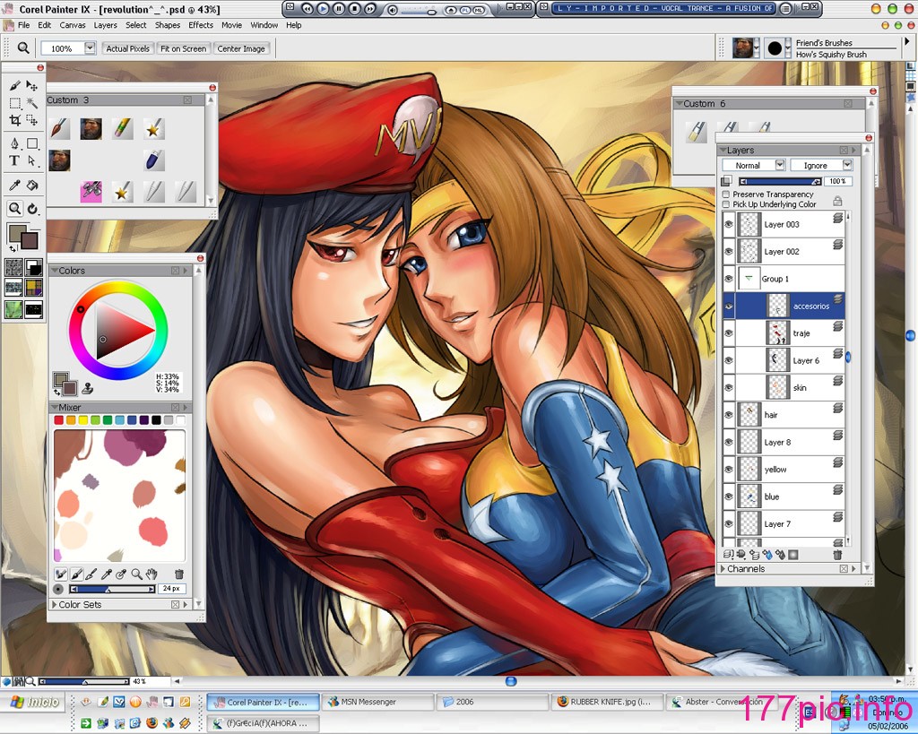This screenshot has width=918, height=734.
Task: Expand the Channels palette
Action: click(x=723, y=568)
